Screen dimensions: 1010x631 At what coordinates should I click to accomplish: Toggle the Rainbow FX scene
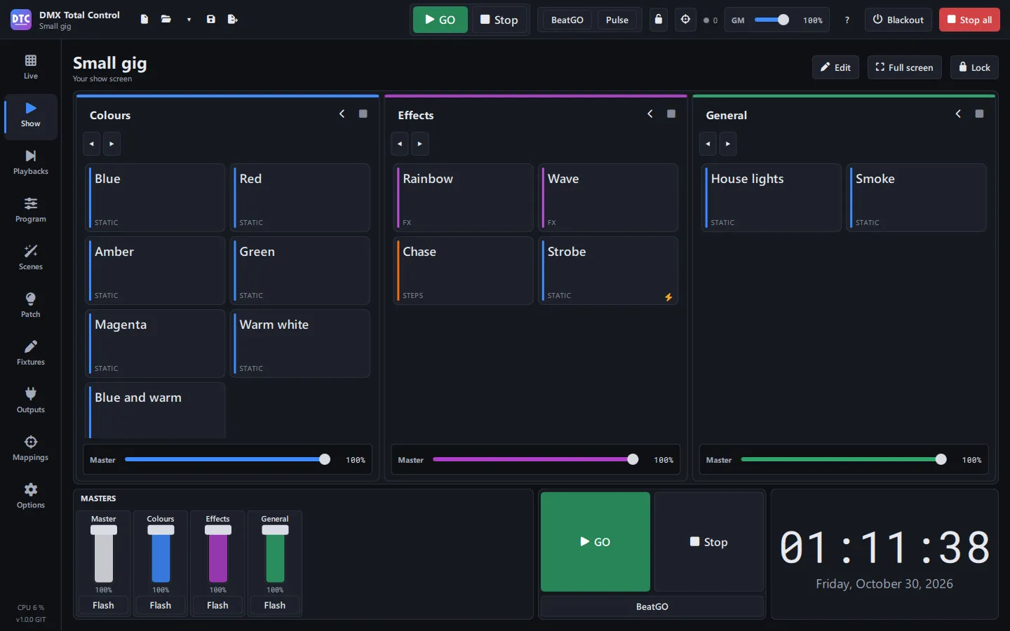[463, 198]
